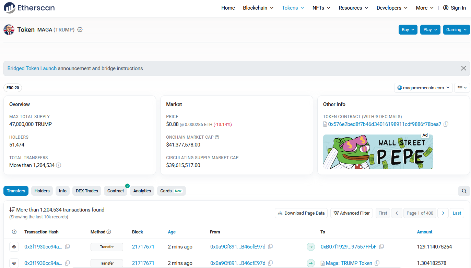Image resolution: width=471 pixels, height=268 pixels.
Task: Open the Play dropdown button
Action: [x=430, y=30]
